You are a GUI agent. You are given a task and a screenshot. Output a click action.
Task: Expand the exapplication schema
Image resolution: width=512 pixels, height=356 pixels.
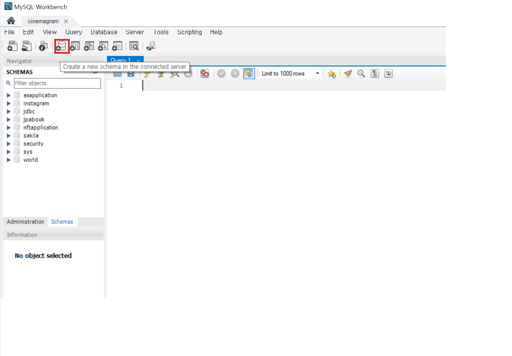point(9,95)
